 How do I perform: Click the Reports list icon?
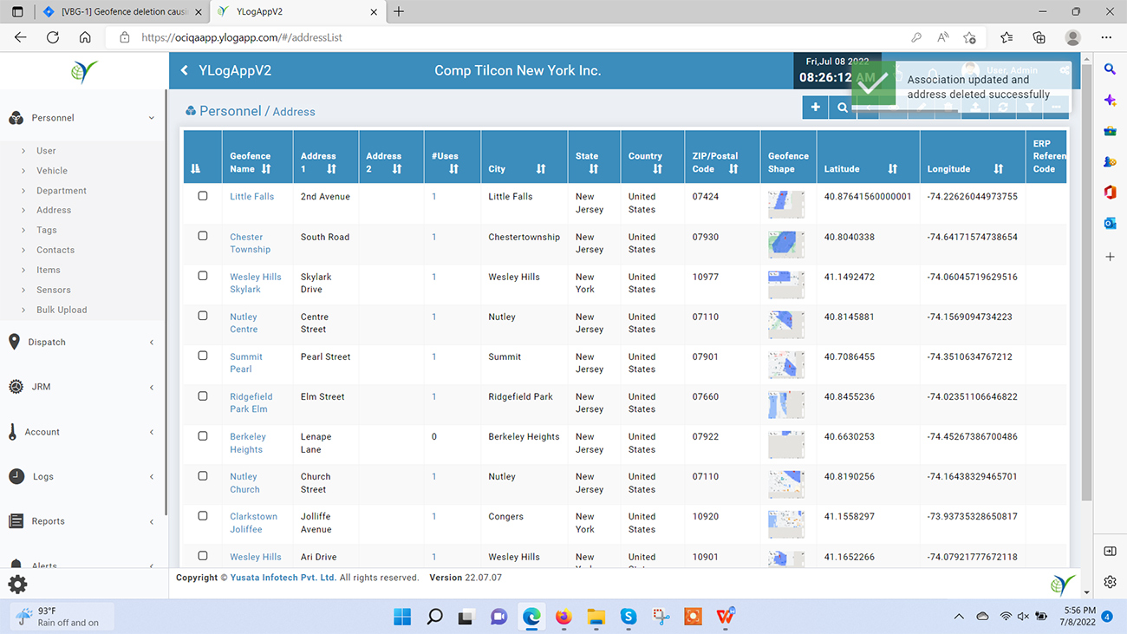16,521
